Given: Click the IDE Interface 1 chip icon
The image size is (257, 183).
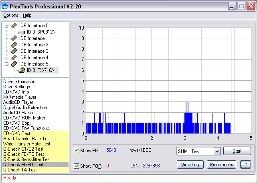Looking at the screenshot, I should pos(14,38).
